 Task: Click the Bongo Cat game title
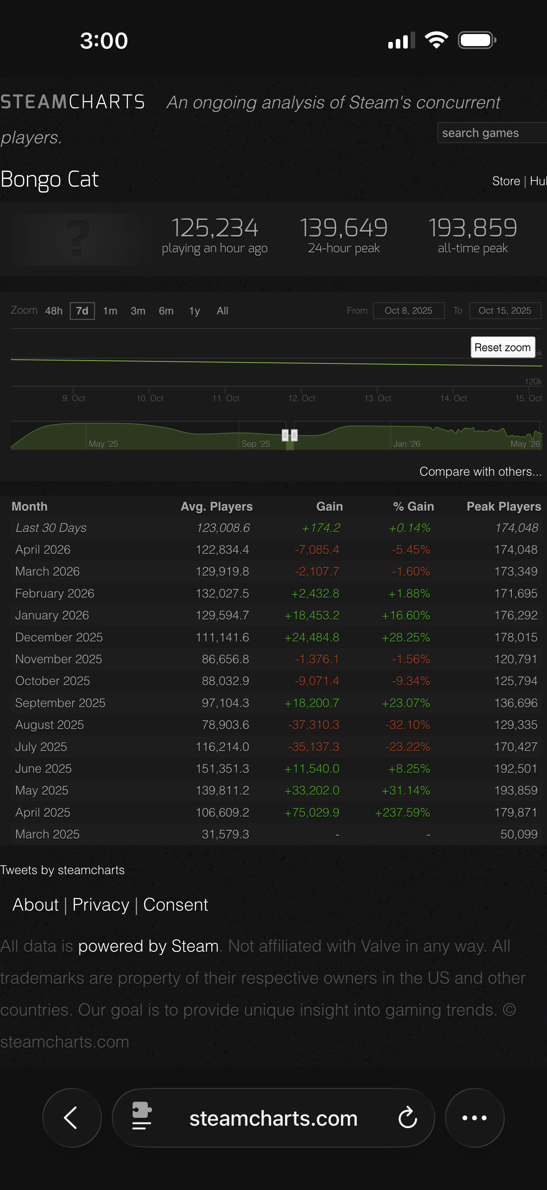click(49, 179)
